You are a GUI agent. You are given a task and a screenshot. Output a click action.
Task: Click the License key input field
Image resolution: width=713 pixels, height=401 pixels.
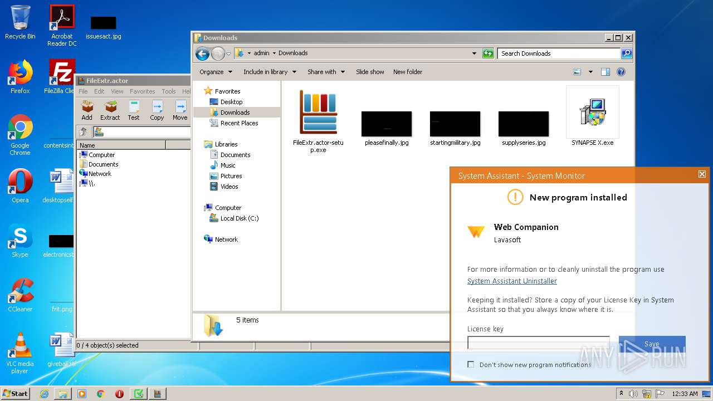(x=538, y=343)
